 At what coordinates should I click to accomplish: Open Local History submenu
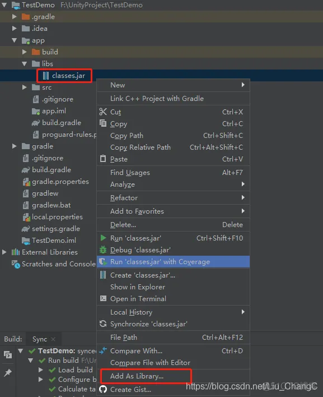pos(174,312)
